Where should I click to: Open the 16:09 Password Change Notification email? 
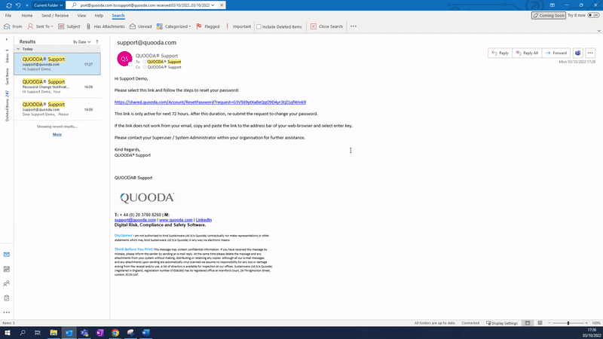(x=57, y=87)
